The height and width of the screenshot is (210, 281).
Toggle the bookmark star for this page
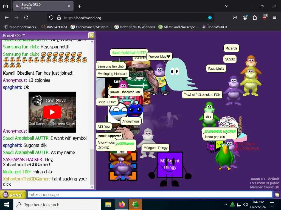click(x=210, y=17)
